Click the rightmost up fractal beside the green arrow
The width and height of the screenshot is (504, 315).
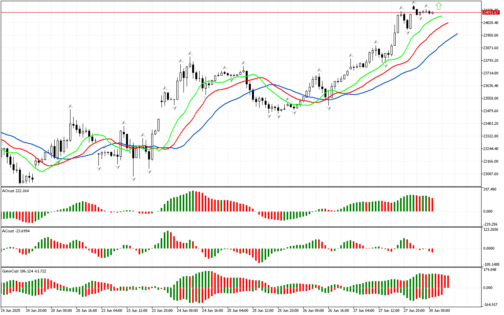coord(427,6)
